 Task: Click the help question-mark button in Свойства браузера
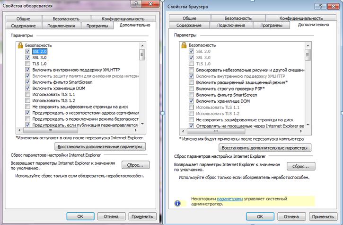[x=321, y=6]
